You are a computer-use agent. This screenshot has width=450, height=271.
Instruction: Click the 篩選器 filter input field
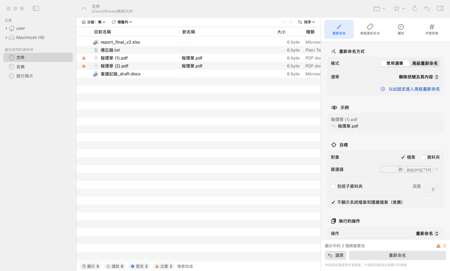(x=406, y=169)
